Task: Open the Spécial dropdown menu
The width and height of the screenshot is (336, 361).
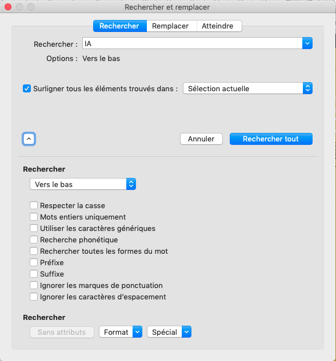Action: (169, 332)
